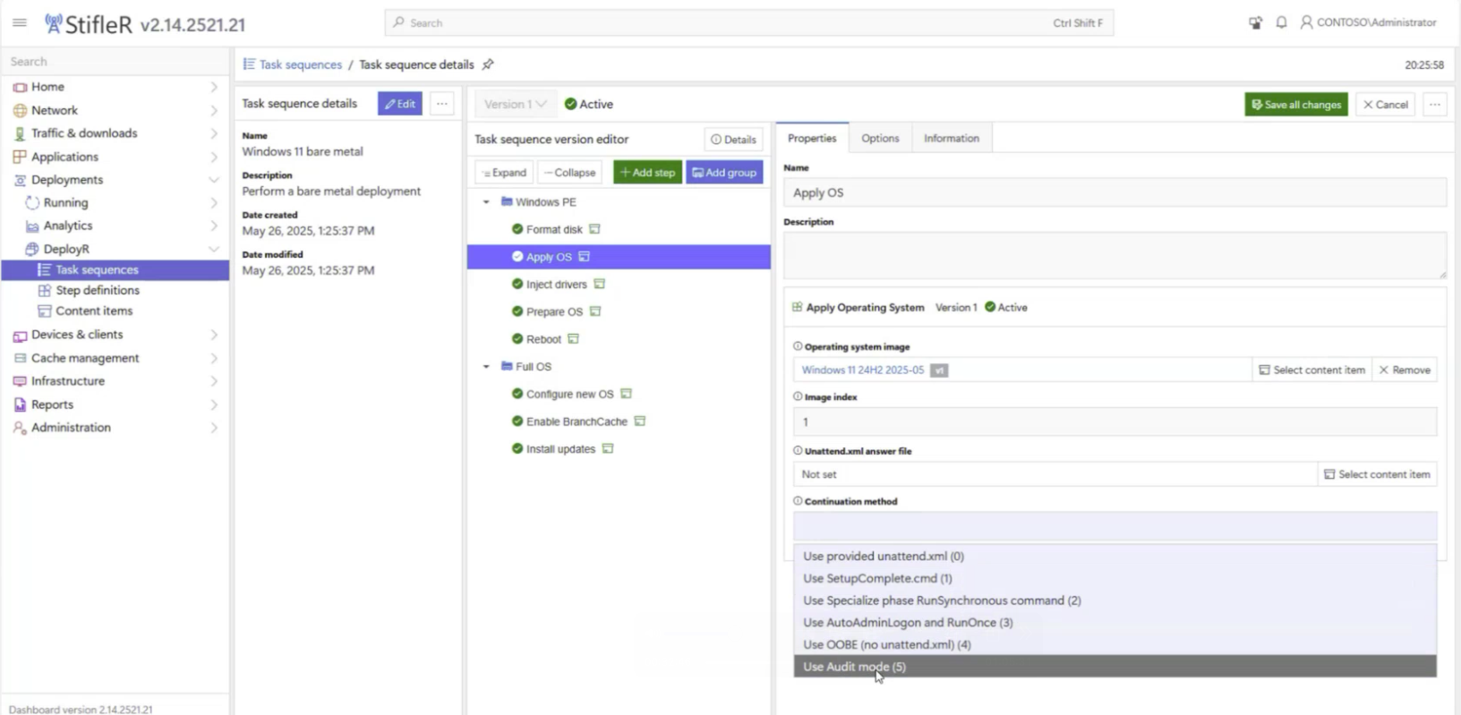Choose Use provided unattend.xml (0)
The width and height of the screenshot is (1461, 715).
1115,556
